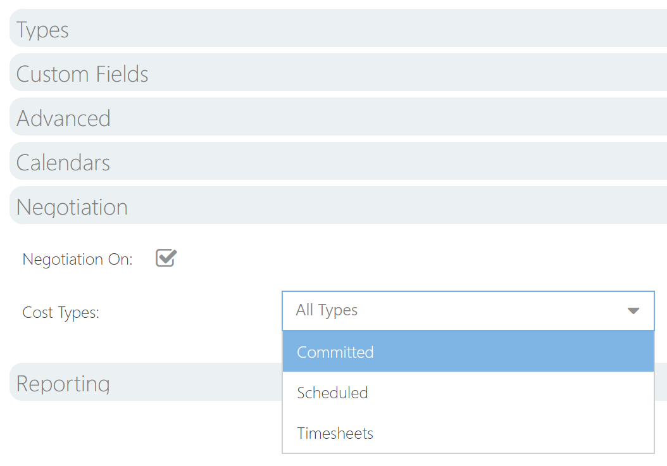Expand the Calendars section
The width and height of the screenshot is (667, 466).
[338, 161]
